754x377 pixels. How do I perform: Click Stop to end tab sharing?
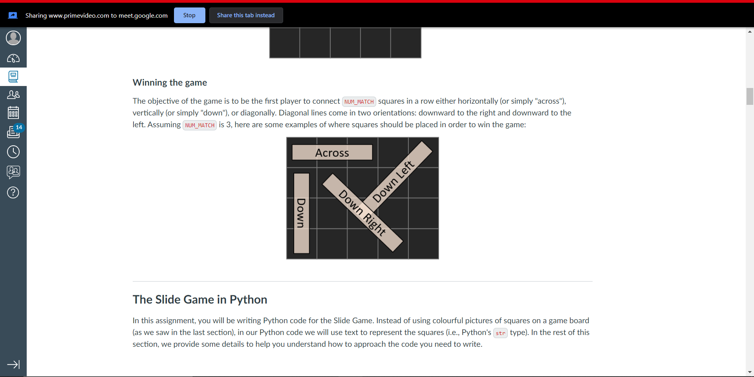[x=189, y=15]
